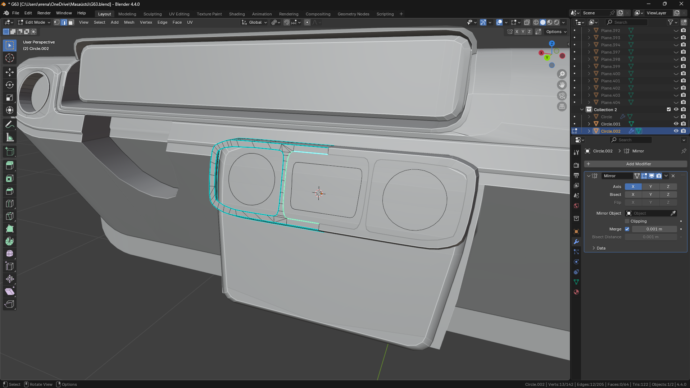Select the Move tool
This screenshot has width=690, height=388.
tap(10, 72)
